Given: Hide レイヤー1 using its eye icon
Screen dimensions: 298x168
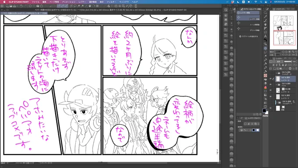Looking at the screenshot, I should [271, 97].
